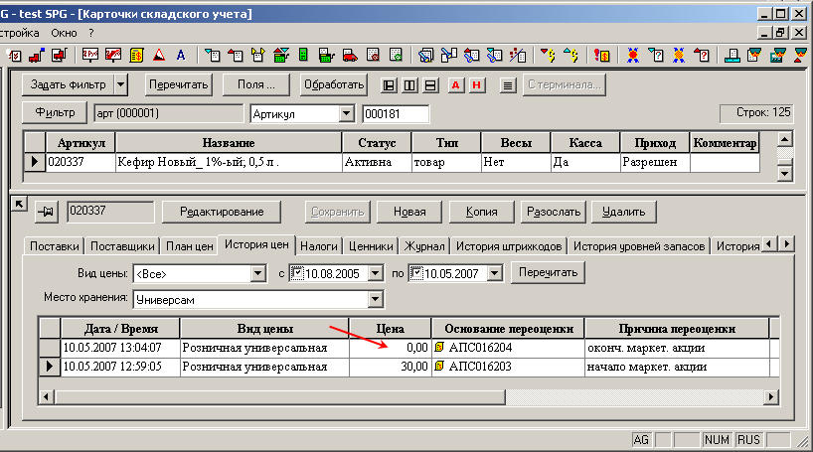
Task: Click the Новая button
Action: (409, 212)
